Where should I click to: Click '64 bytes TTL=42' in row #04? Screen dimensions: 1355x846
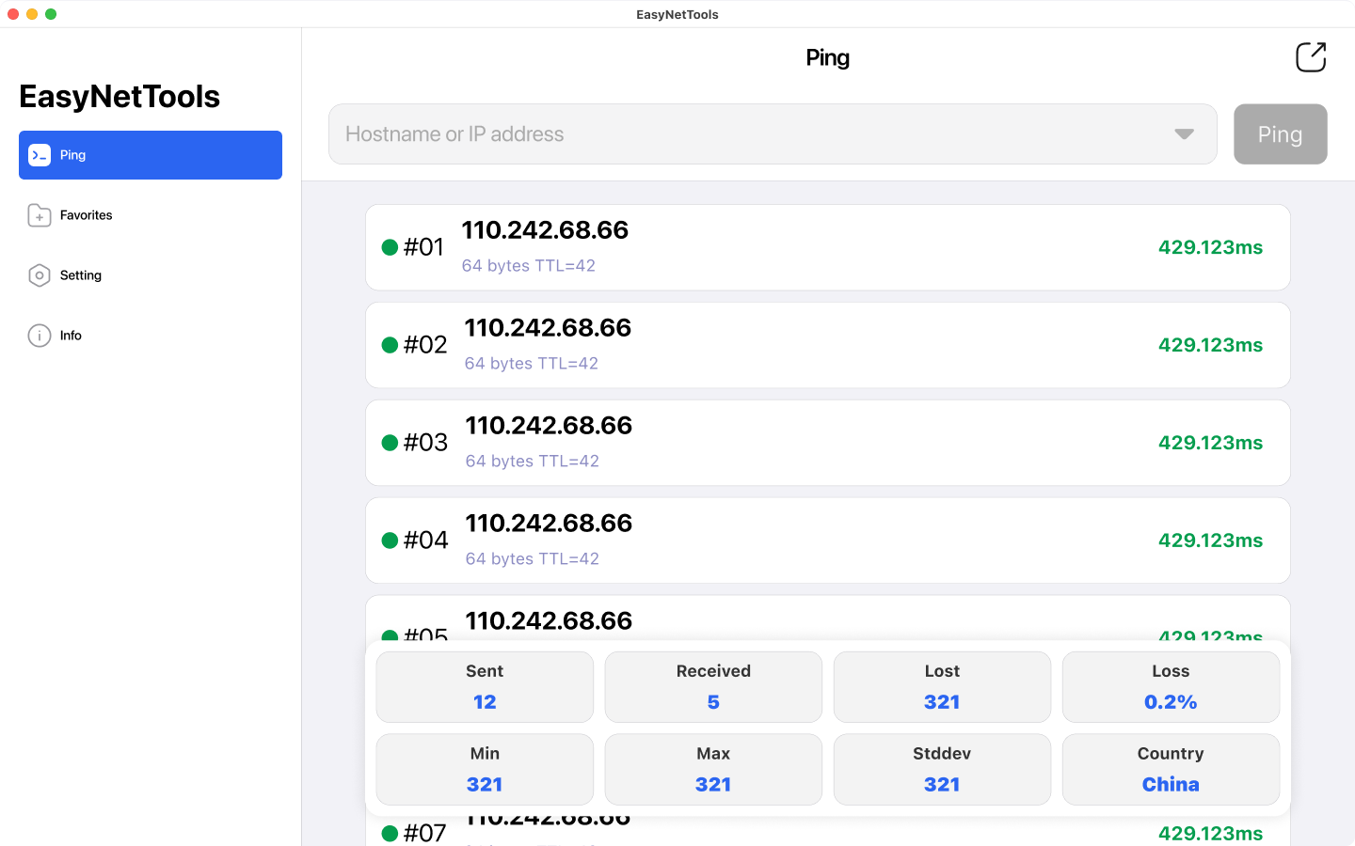532,559
